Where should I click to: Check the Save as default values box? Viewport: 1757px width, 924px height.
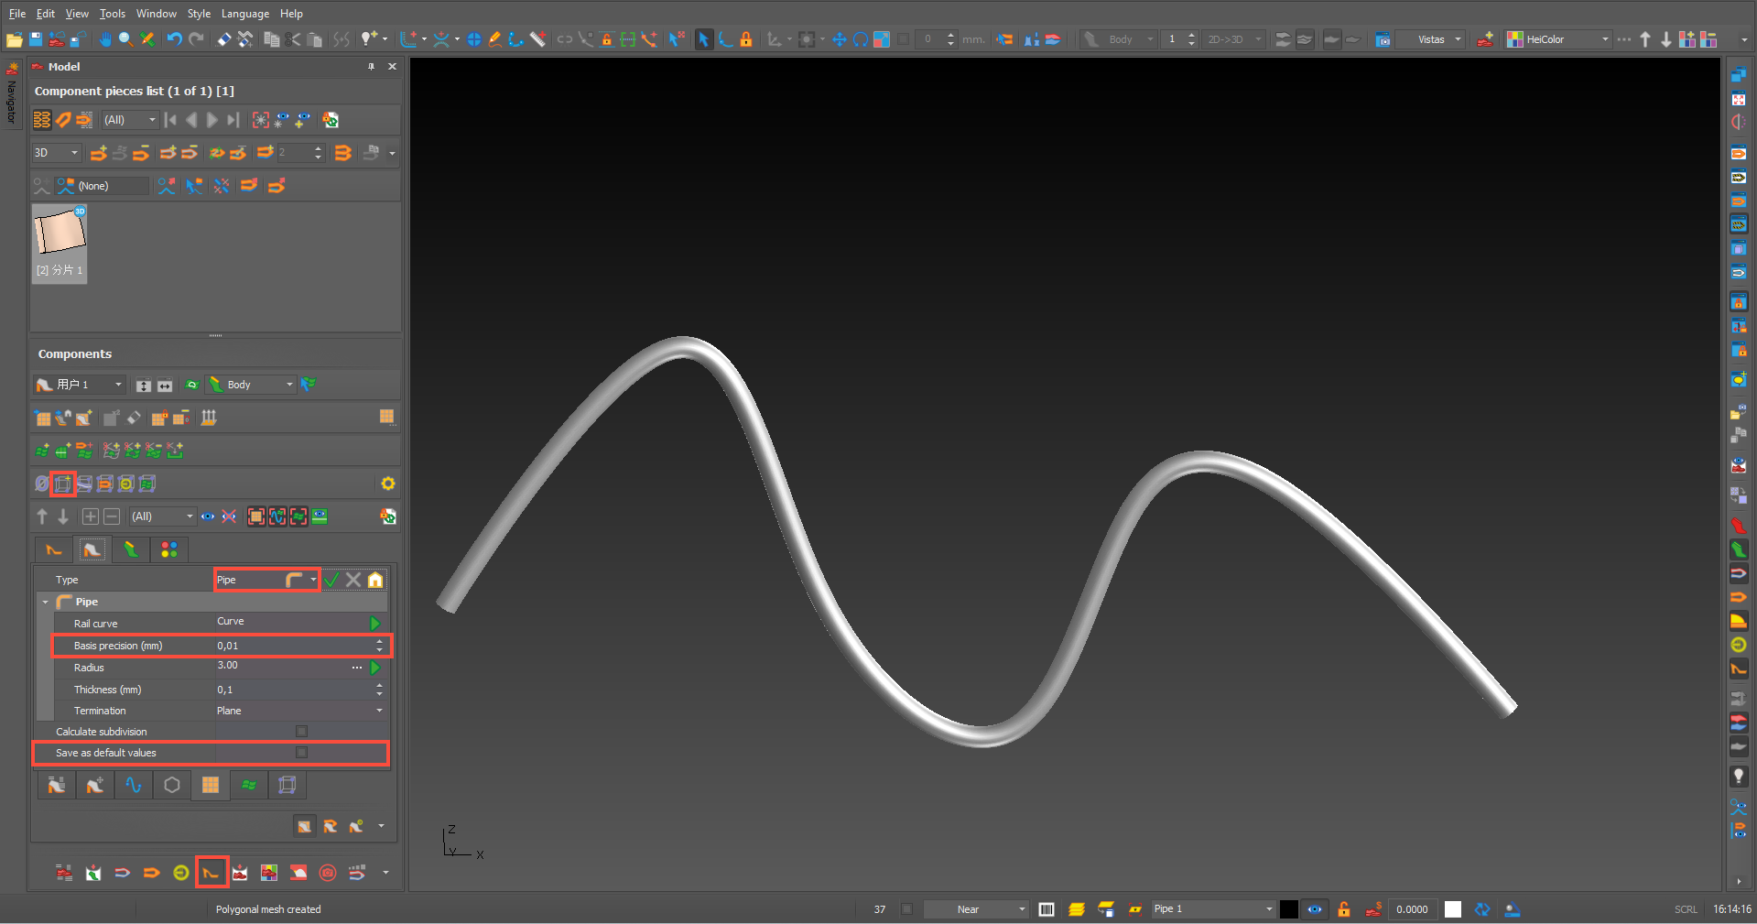(301, 753)
